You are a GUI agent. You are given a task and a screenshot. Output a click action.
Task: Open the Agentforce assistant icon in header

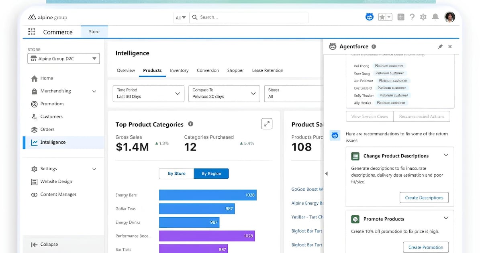click(369, 17)
